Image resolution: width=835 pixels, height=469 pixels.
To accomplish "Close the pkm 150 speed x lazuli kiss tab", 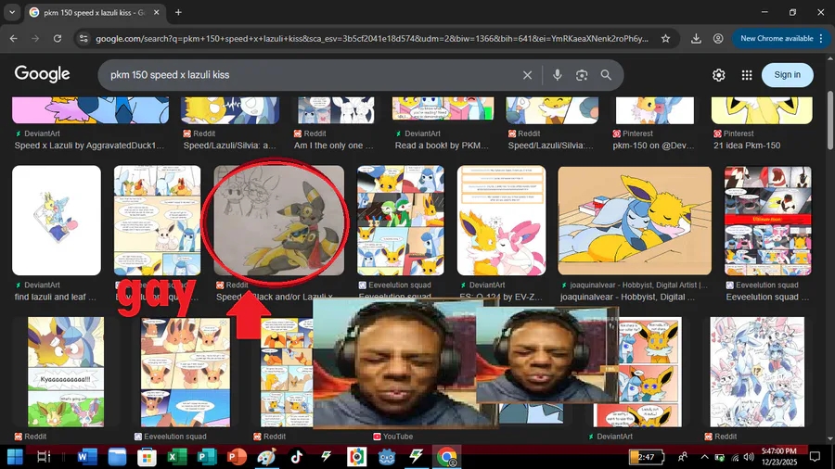I will click(157, 12).
